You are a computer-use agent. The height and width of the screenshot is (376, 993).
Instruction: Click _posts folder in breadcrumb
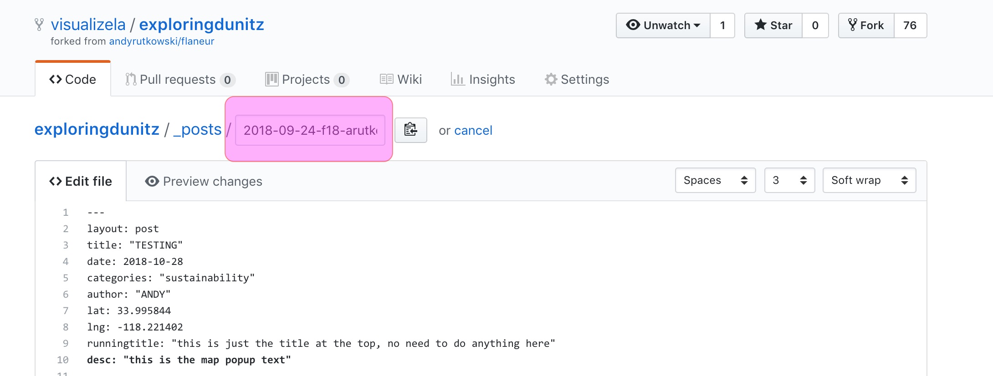coord(197,130)
